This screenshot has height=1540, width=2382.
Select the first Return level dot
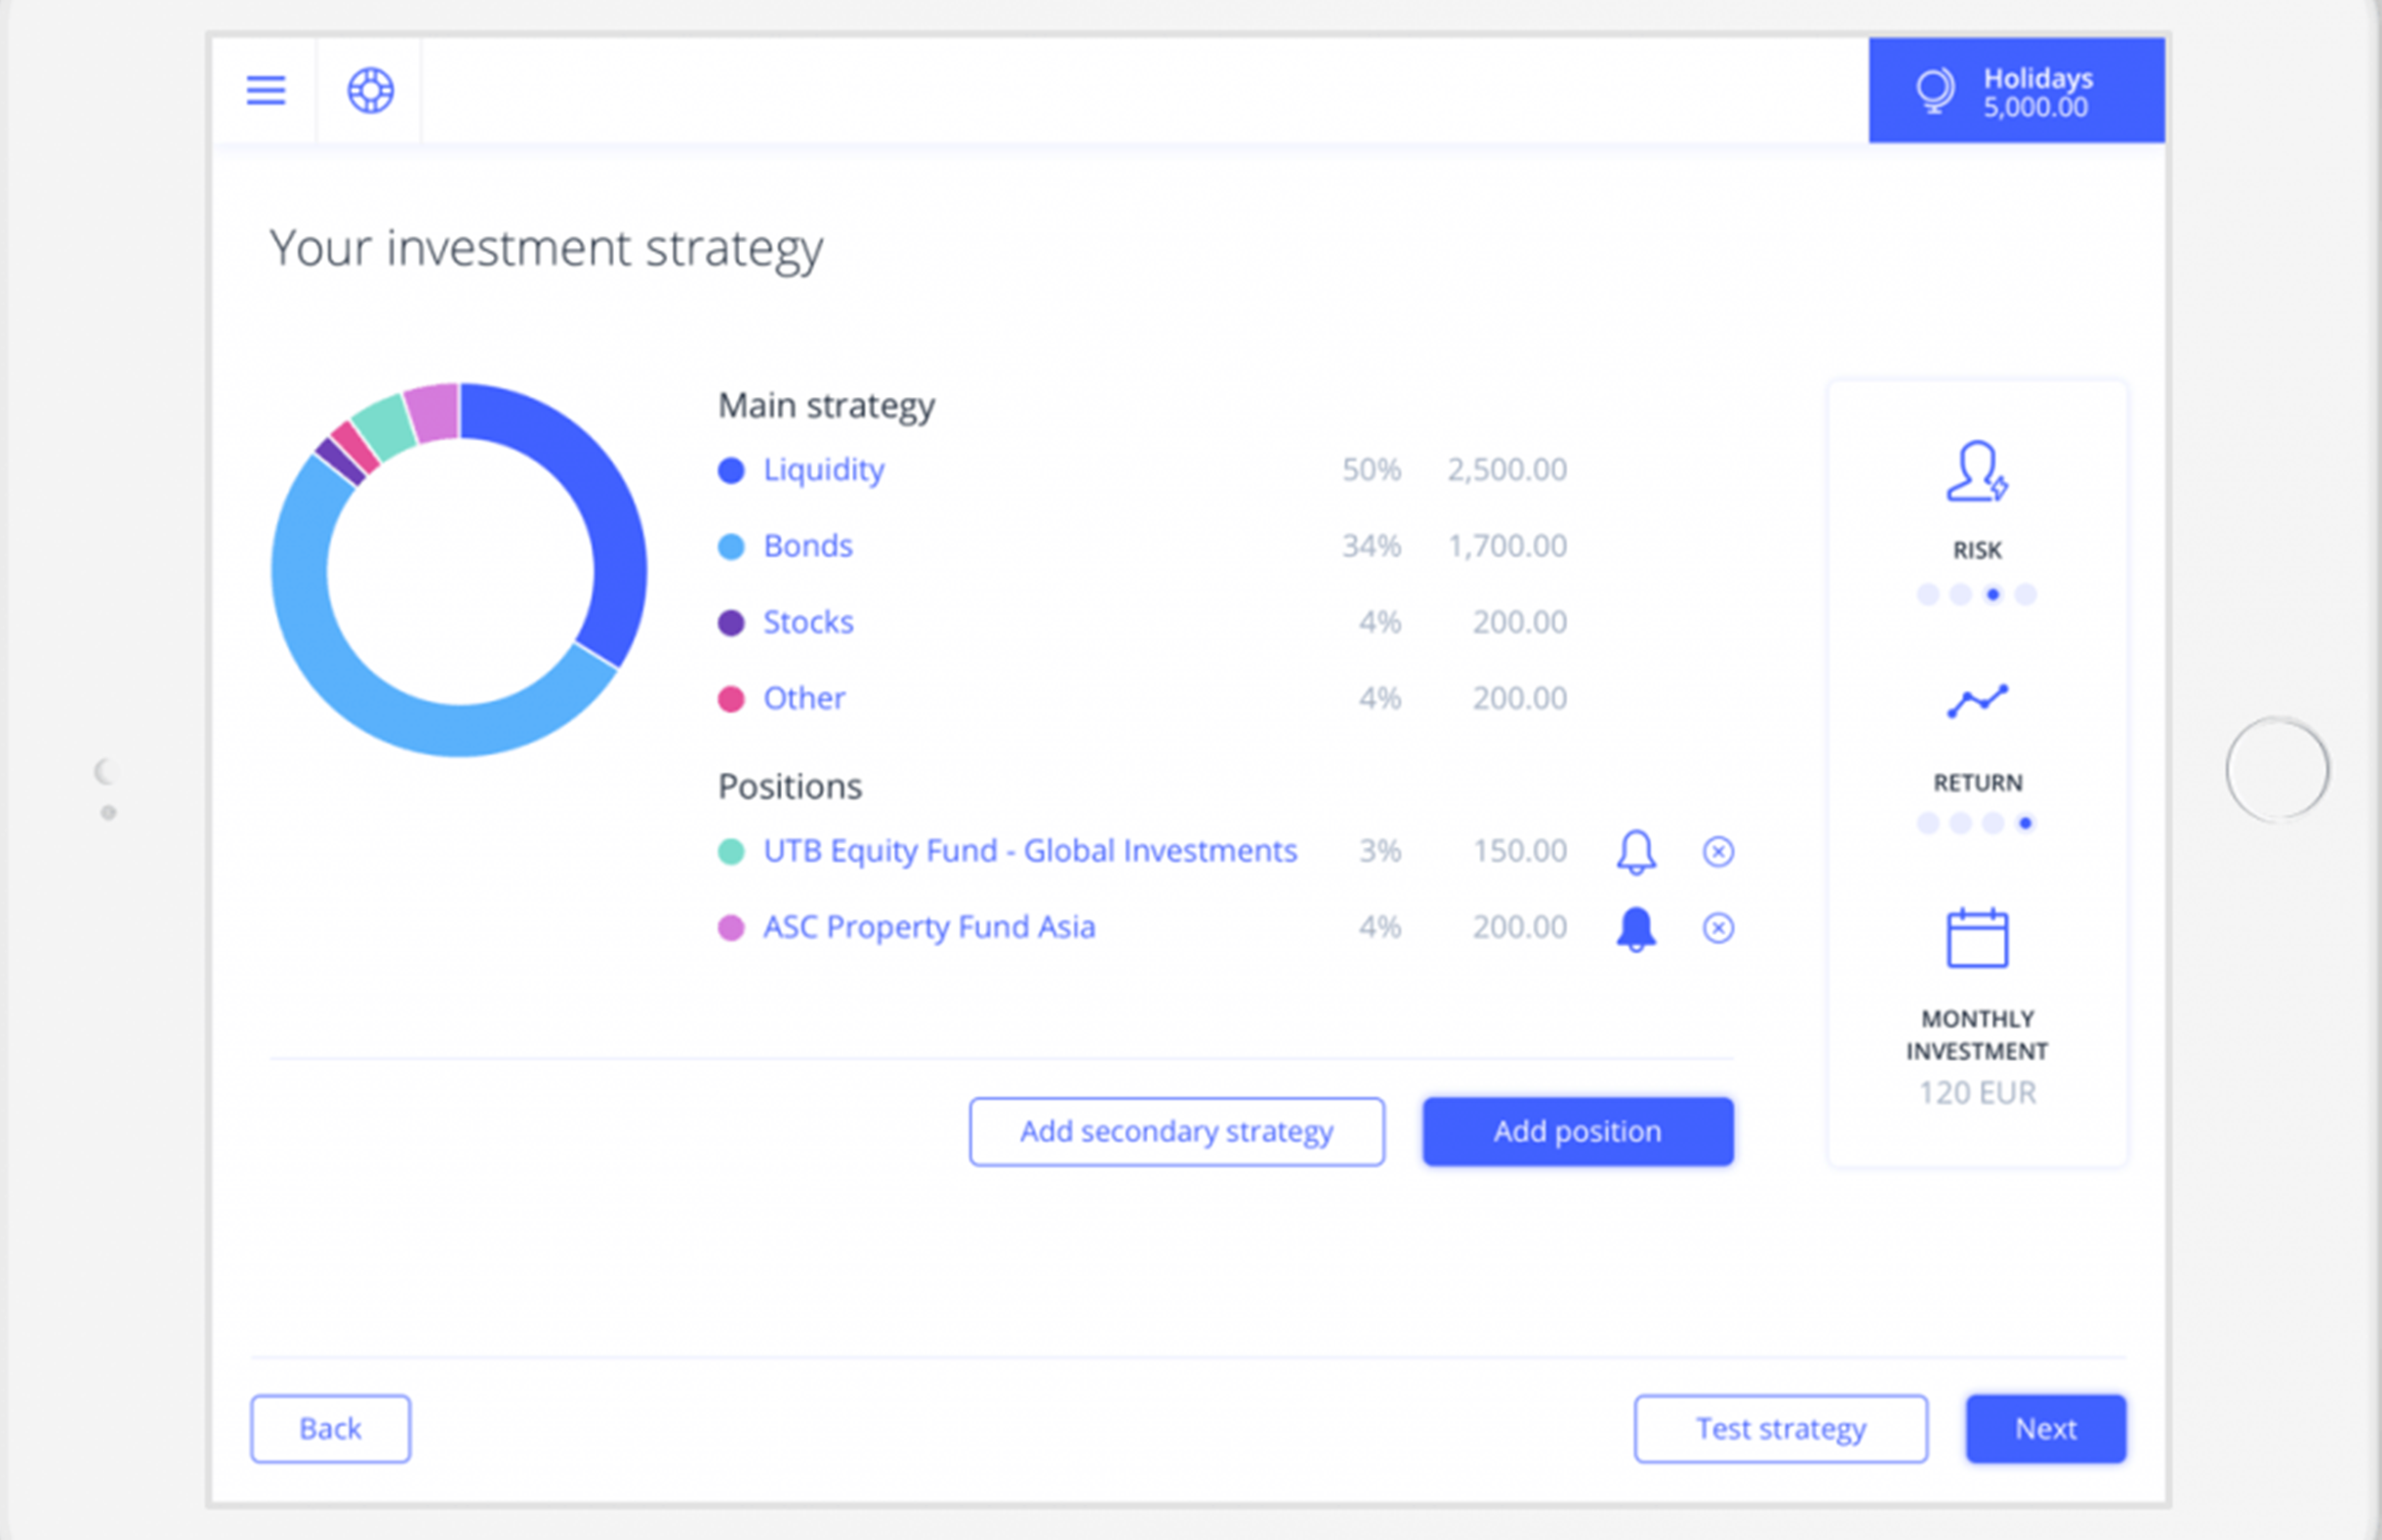coord(1928,823)
